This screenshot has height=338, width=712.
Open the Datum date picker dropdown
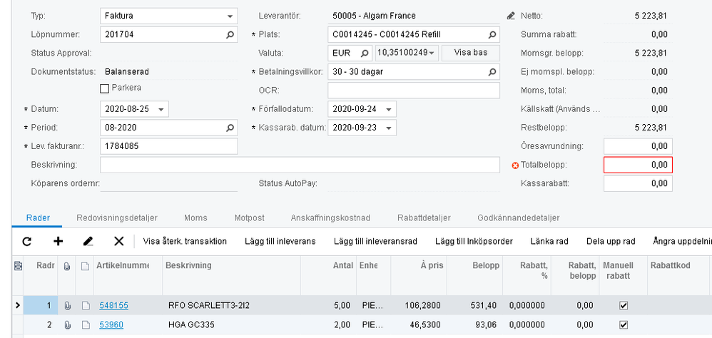coord(161,109)
